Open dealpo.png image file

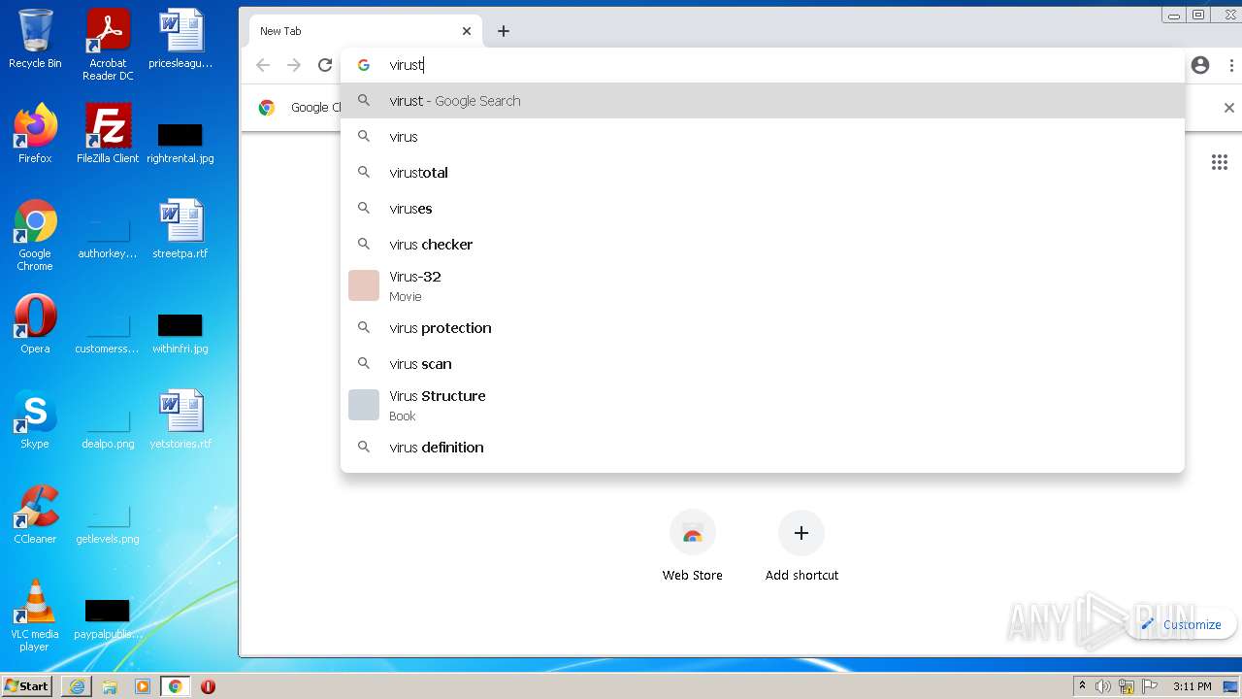coord(108,428)
